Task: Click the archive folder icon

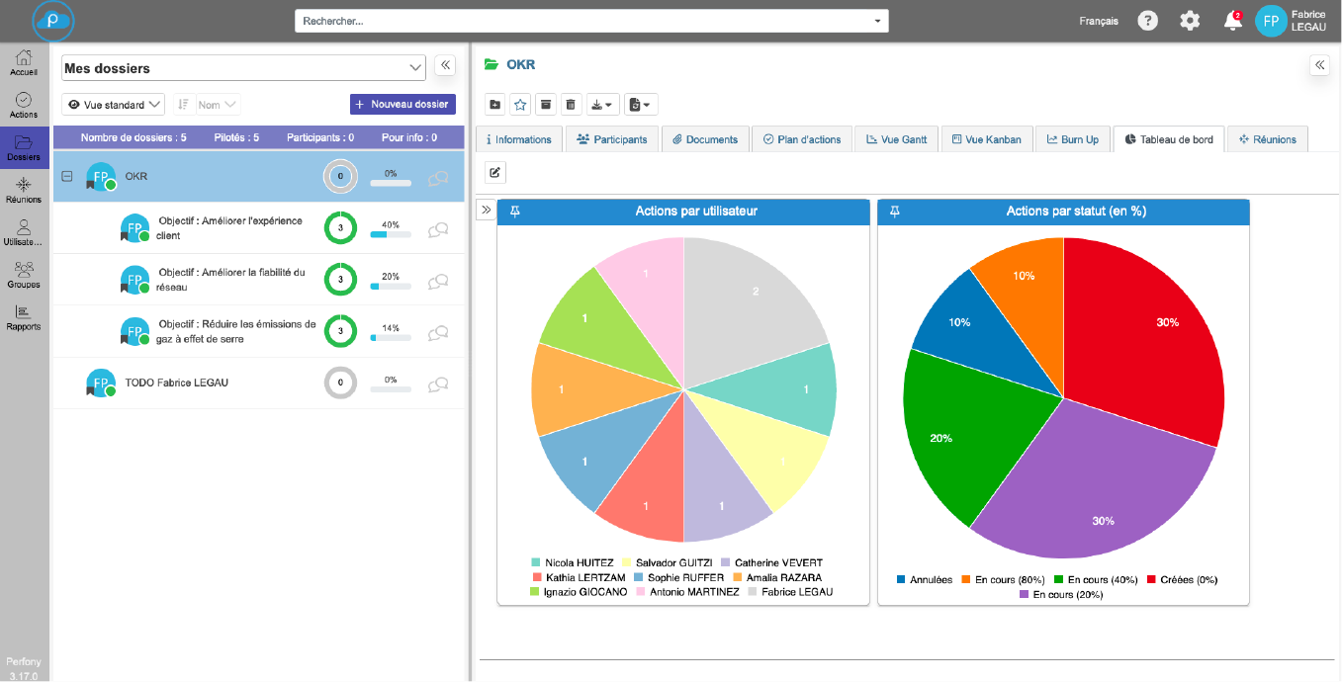Action: (545, 105)
